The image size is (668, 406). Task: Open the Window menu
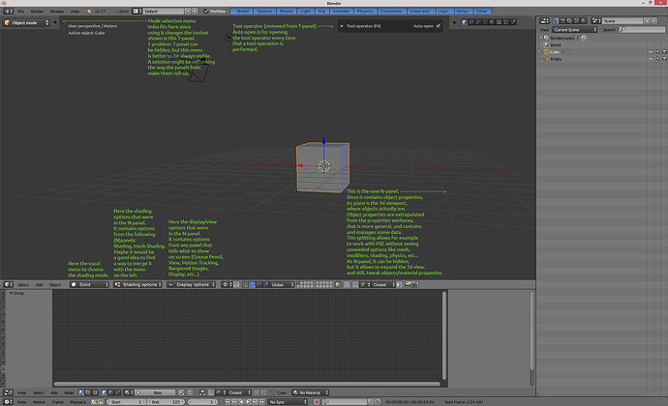point(57,11)
